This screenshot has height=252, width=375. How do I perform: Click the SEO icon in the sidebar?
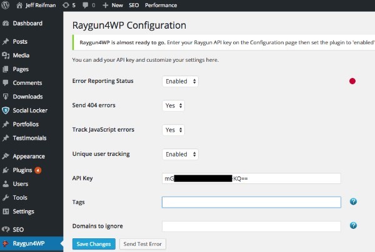click(6, 230)
